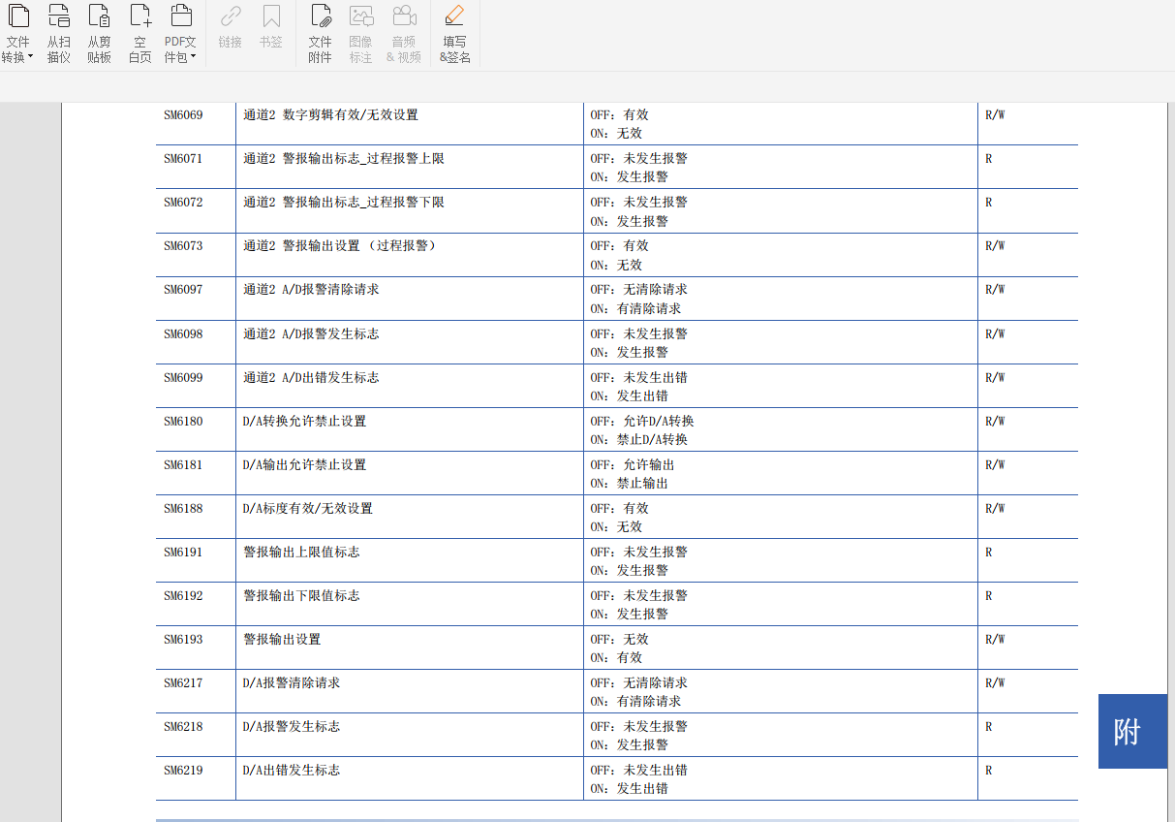Click the 书签 (Bookmark) icon
1175x822 pixels.
coord(271,16)
